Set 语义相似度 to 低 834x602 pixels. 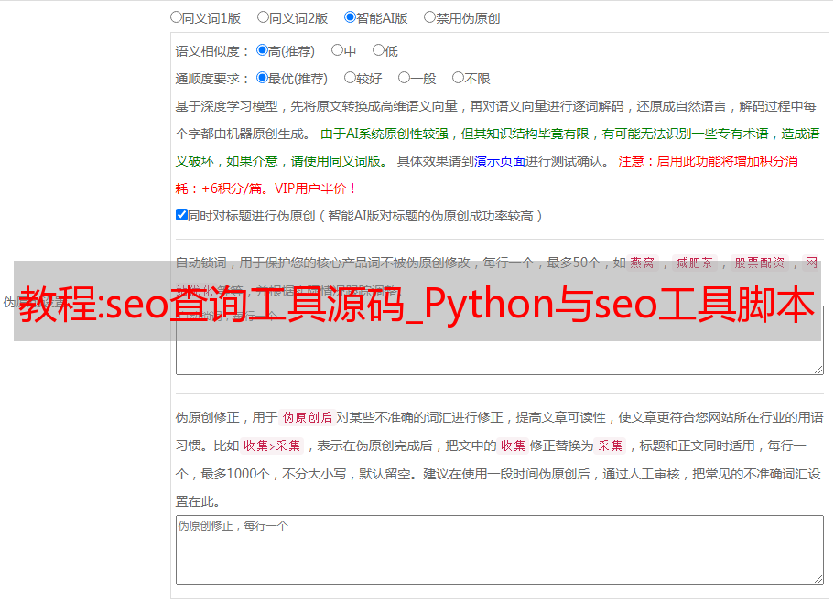click(x=378, y=50)
